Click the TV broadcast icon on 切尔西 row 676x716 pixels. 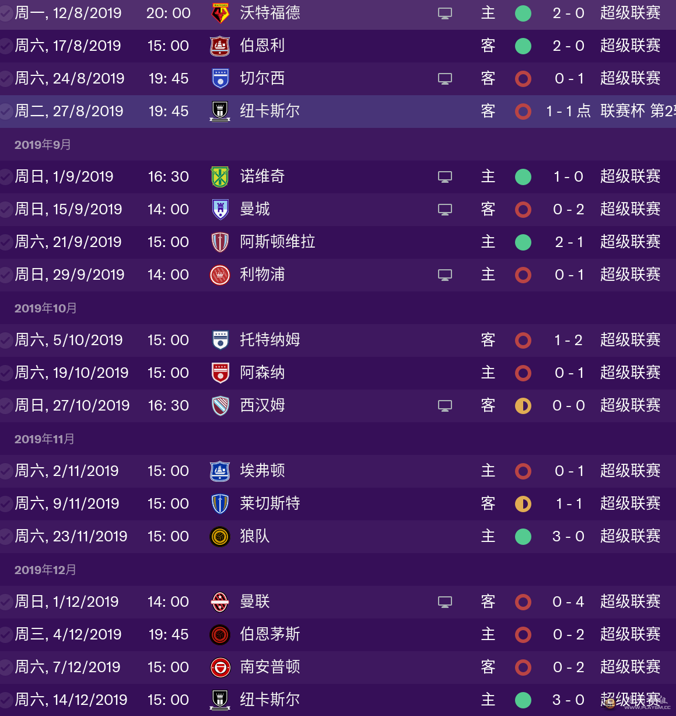click(x=445, y=78)
